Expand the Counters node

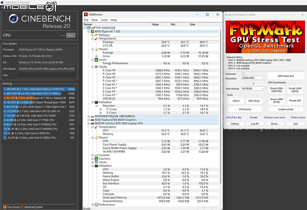92,159
